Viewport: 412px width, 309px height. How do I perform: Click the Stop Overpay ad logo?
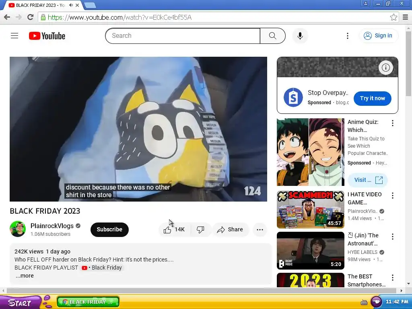[x=293, y=97]
